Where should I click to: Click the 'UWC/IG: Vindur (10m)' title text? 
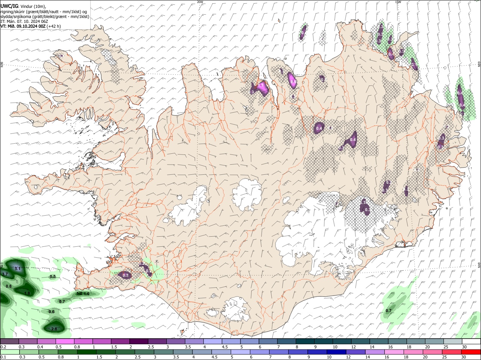pyautogui.click(x=23, y=6)
